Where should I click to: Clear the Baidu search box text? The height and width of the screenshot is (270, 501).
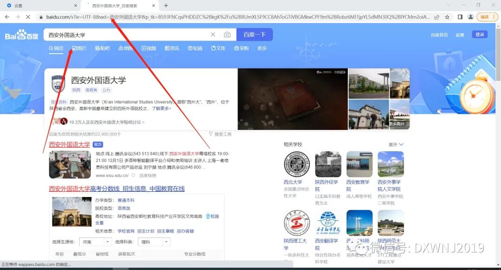tap(213, 34)
